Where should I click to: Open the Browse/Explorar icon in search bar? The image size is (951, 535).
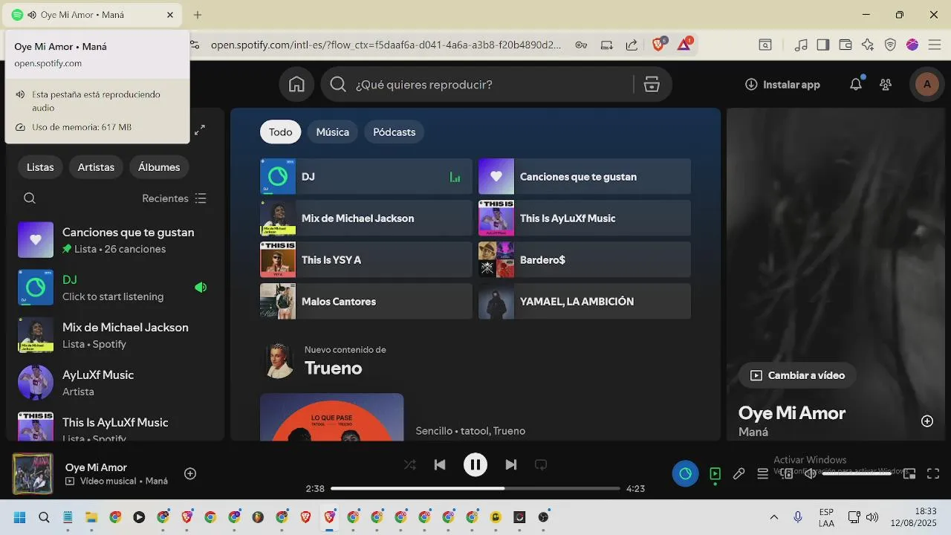click(652, 85)
